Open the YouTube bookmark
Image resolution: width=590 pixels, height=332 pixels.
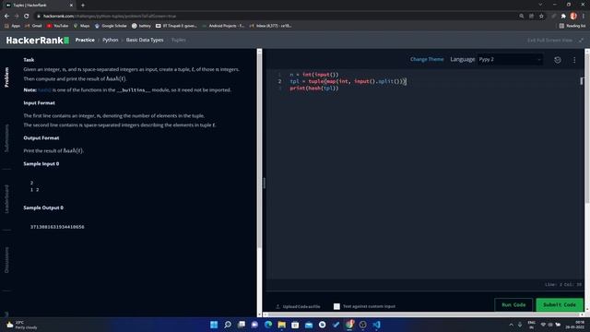tap(57, 26)
